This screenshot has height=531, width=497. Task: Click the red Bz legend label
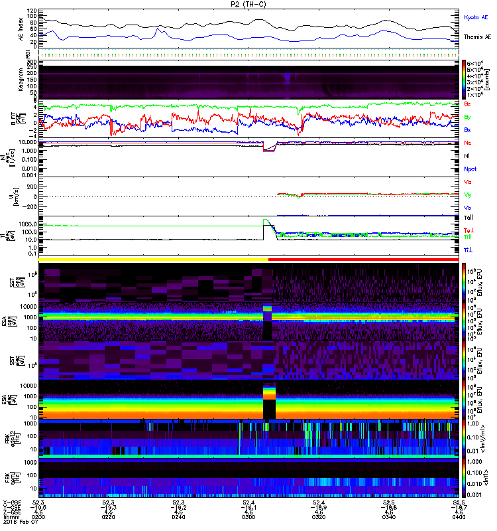(467, 104)
